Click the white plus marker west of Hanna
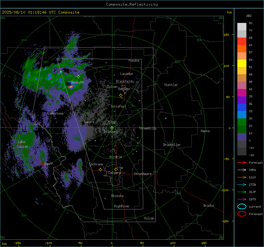Image resolution: width=264 pixels, height=247 pixels. tap(166, 118)
